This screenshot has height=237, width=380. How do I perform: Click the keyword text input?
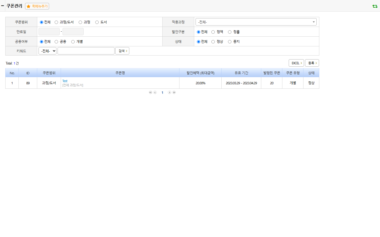tap(86, 51)
